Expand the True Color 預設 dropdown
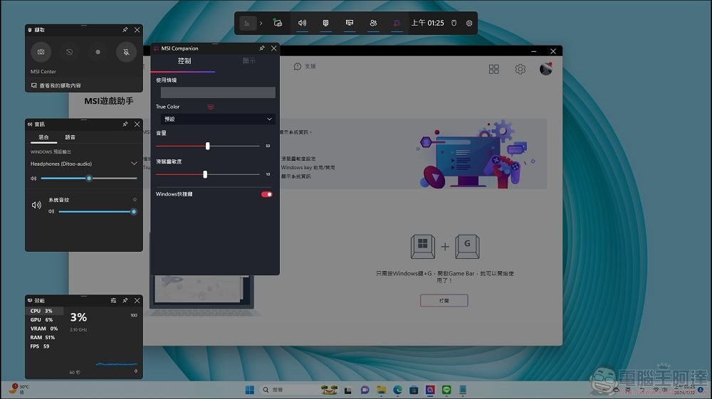This screenshot has width=712, height=399. coord(218,119)
